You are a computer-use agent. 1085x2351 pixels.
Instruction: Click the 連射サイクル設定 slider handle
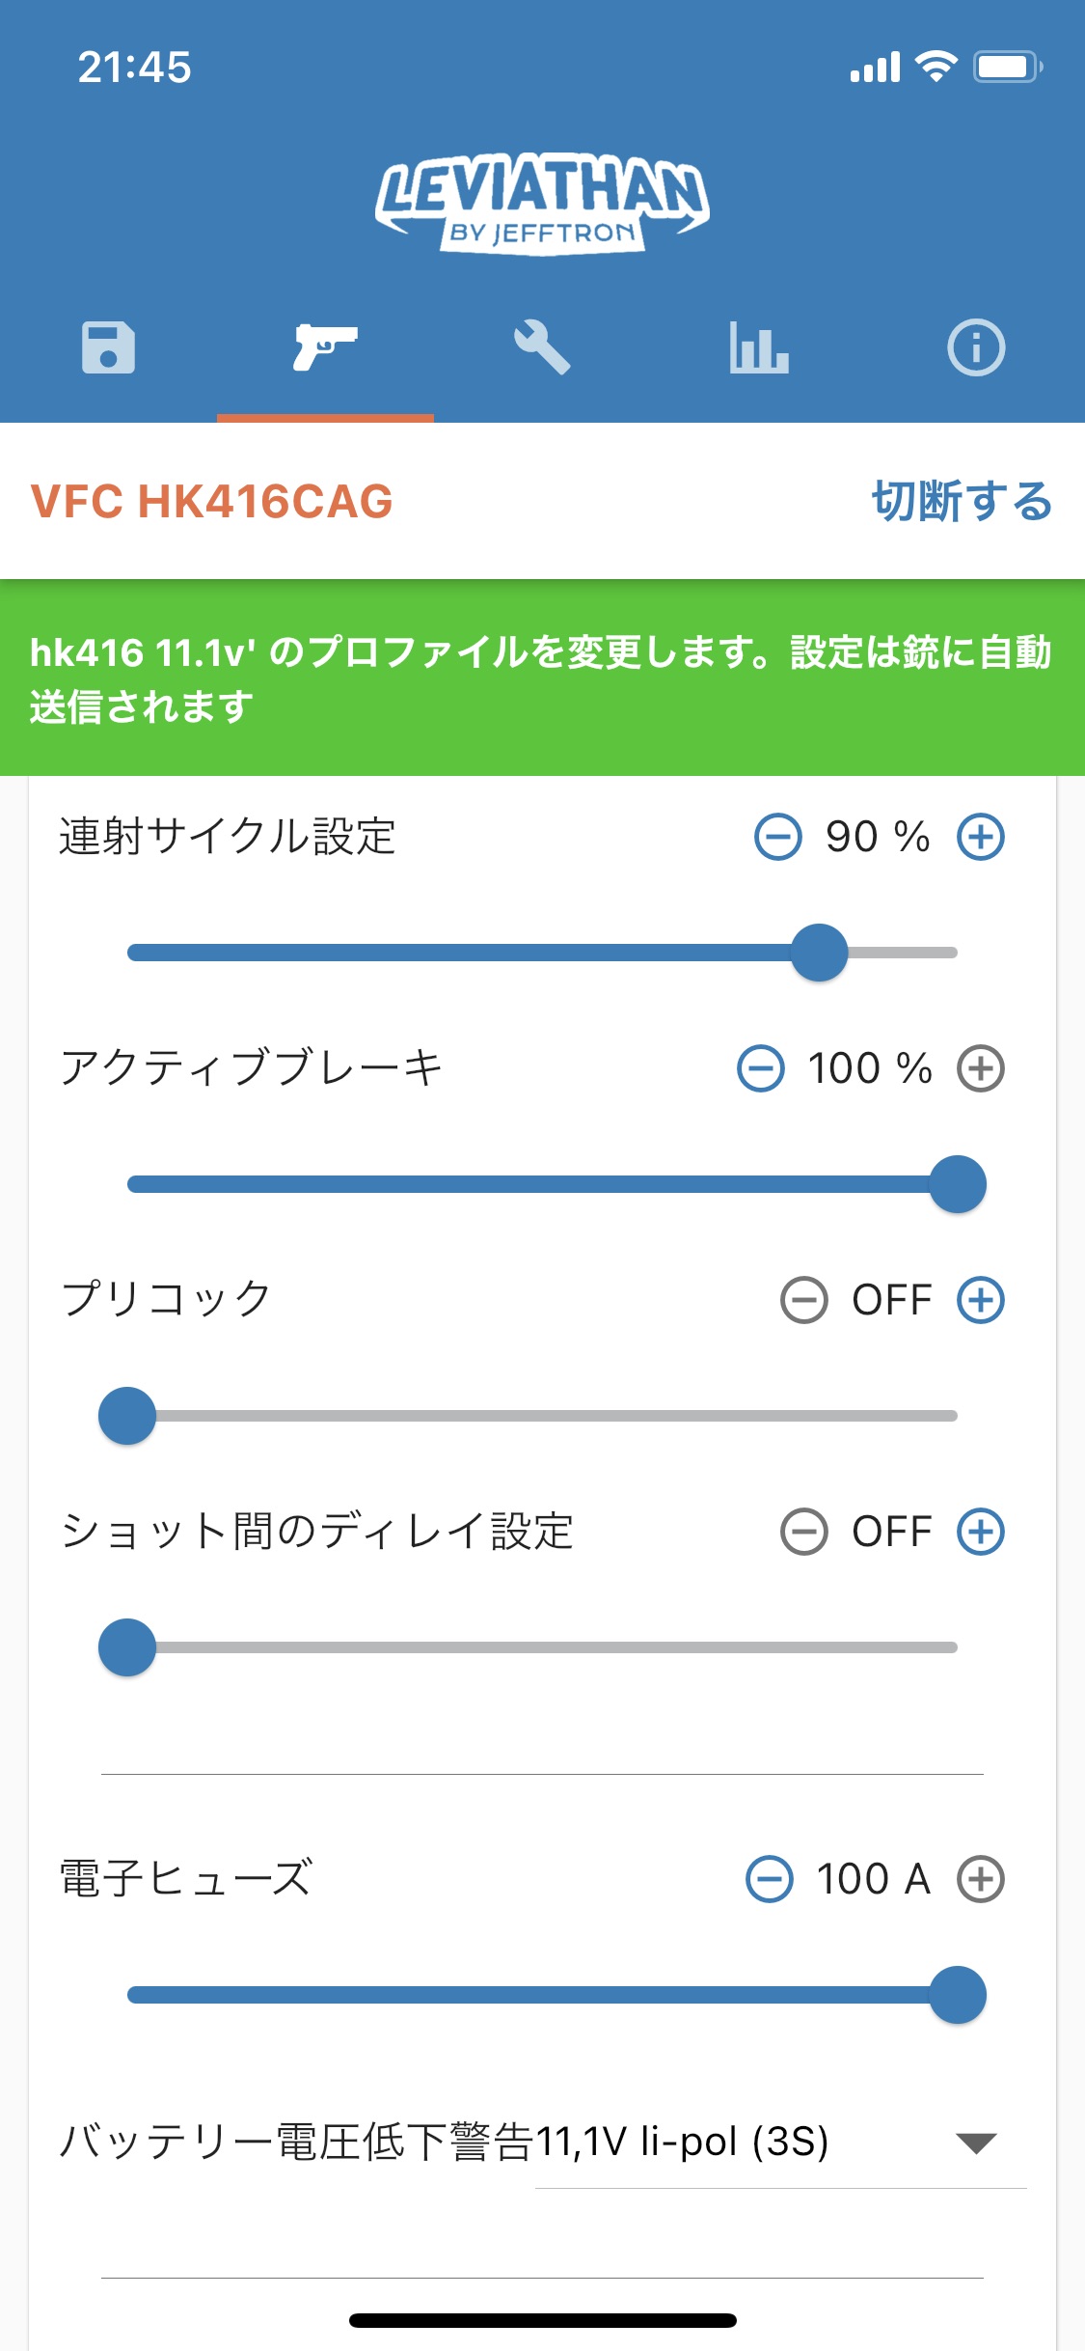819,953
